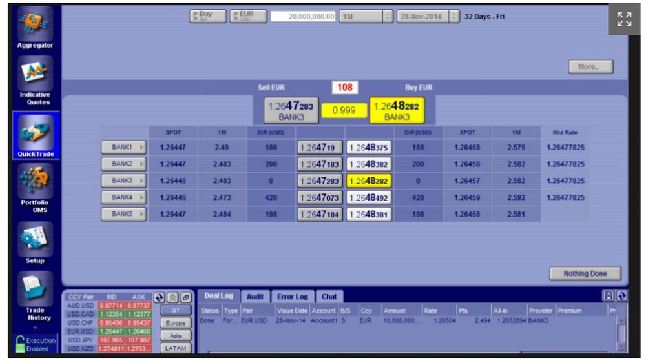Expand the BANK4 provider button
Viewport: 646px width, 363px height.
[x=123, y=197]
